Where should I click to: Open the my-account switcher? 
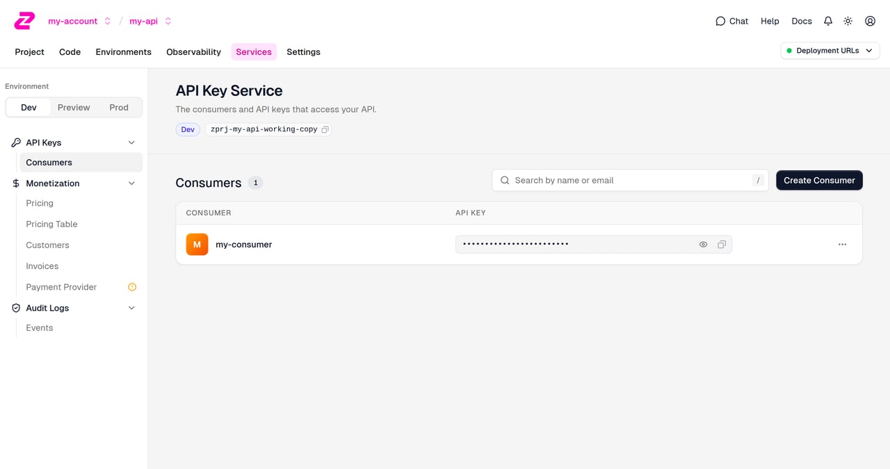click(79, 21)
